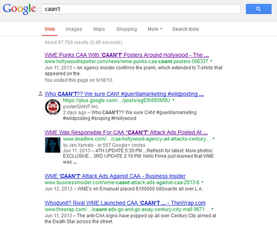Open thewrap.com URL dropdown arrow

click(x=212, y=209)
